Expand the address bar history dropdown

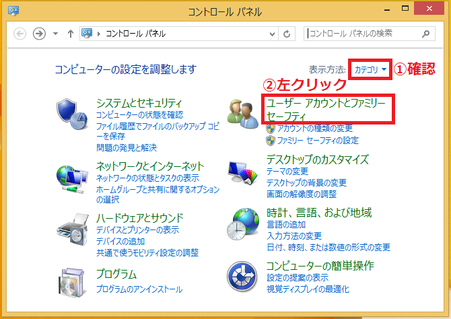coord(272,34)
